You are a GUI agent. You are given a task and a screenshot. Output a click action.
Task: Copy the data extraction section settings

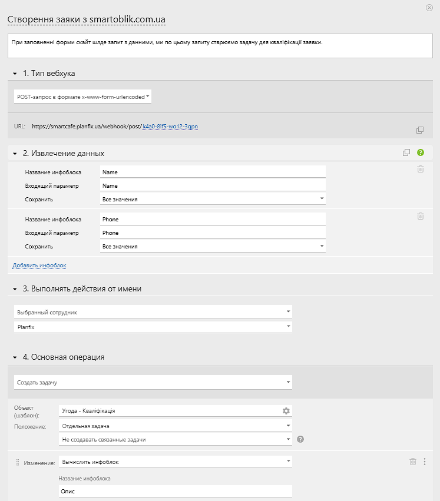(406, 152)
